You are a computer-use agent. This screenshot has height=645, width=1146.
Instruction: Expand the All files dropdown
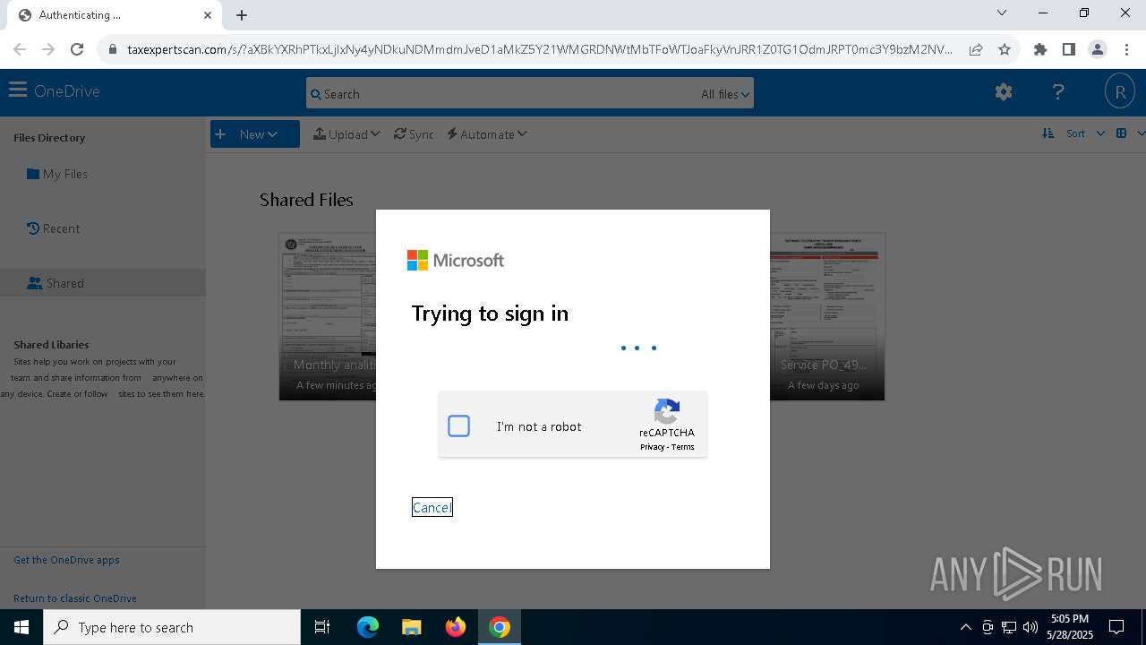[725, 94]
